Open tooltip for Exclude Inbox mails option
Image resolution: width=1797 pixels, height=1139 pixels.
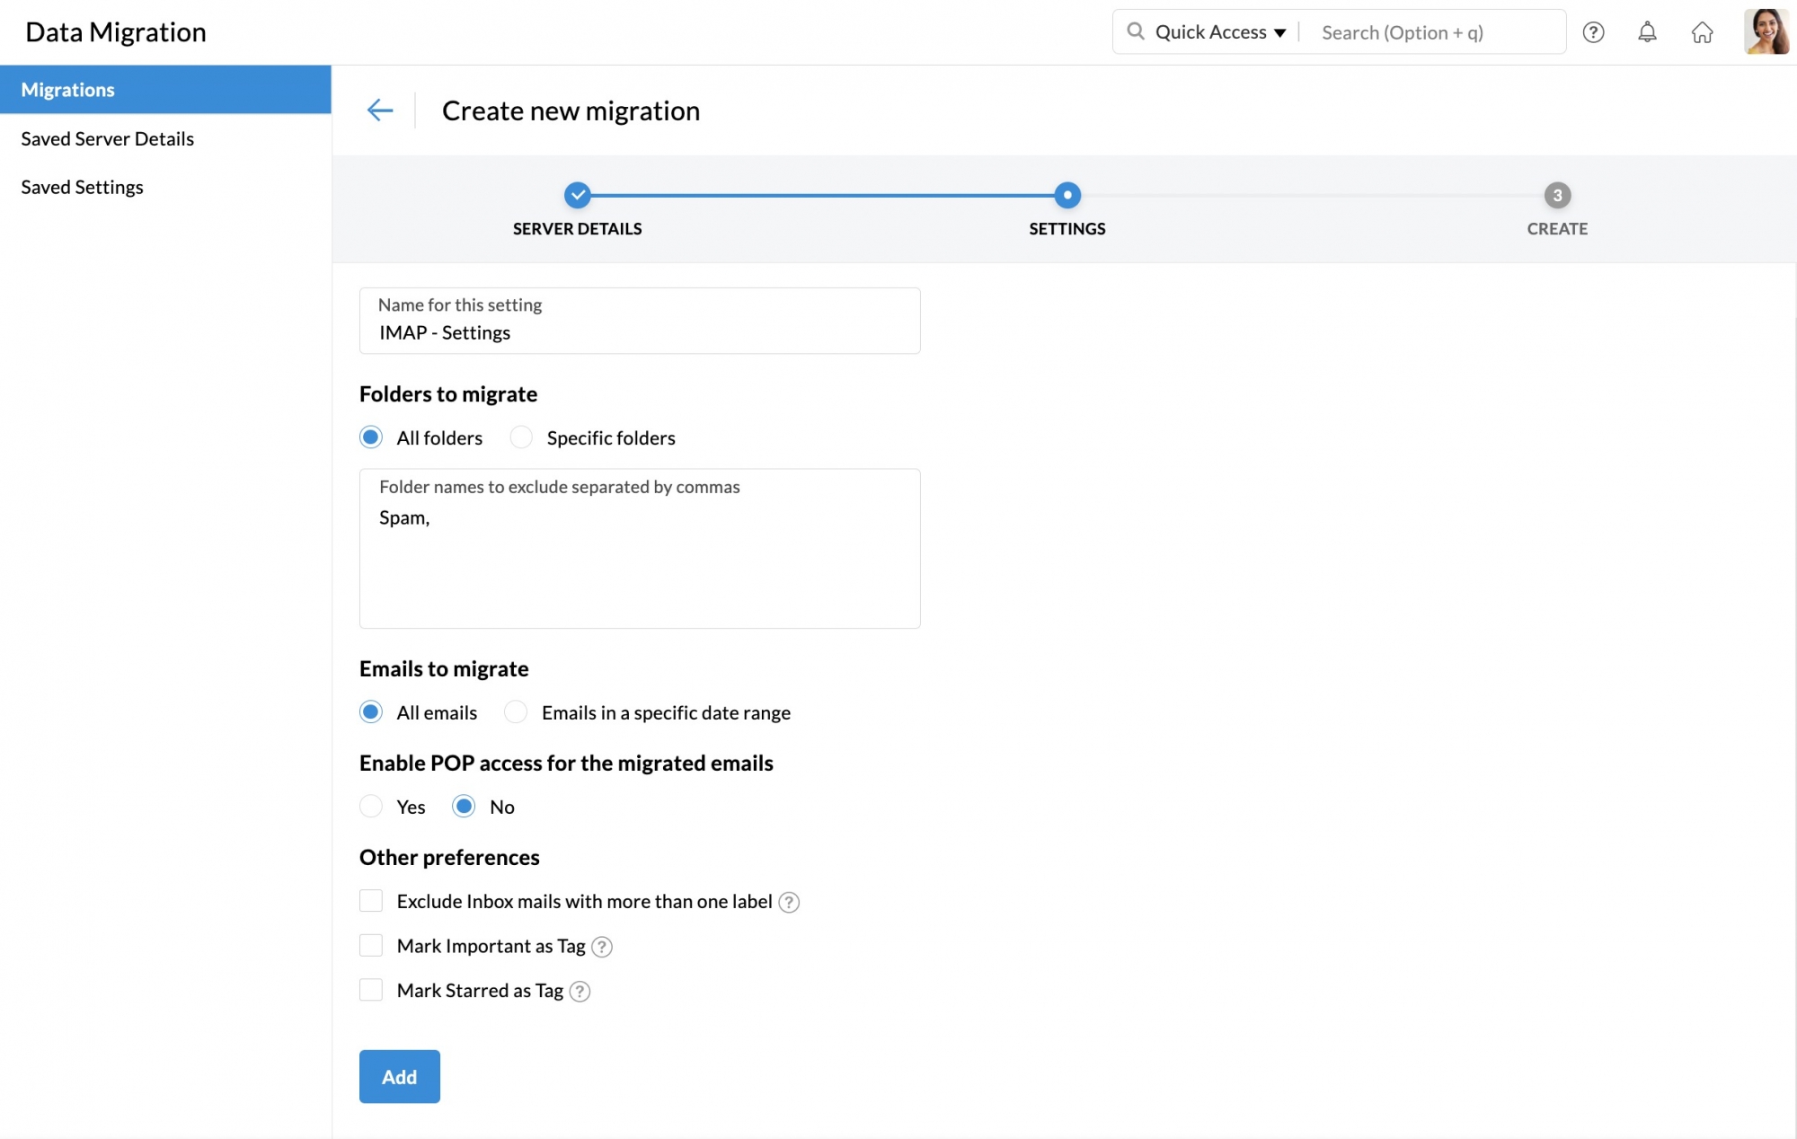tap(789, 903)
